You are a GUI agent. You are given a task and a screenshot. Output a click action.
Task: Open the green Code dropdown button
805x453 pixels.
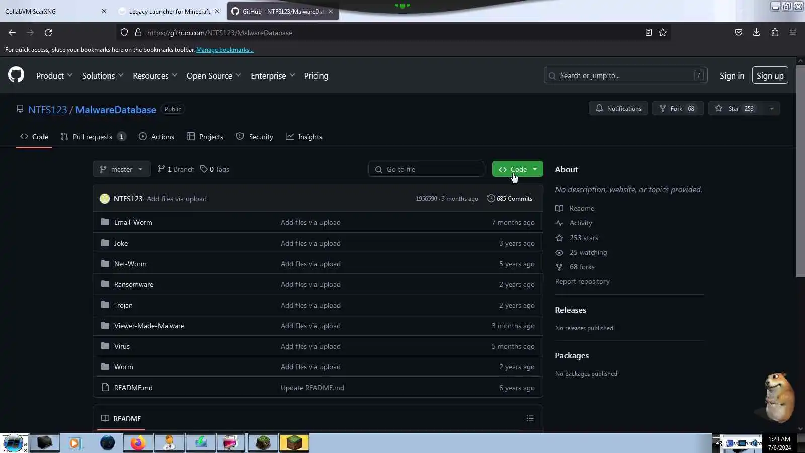coord(517,169)
